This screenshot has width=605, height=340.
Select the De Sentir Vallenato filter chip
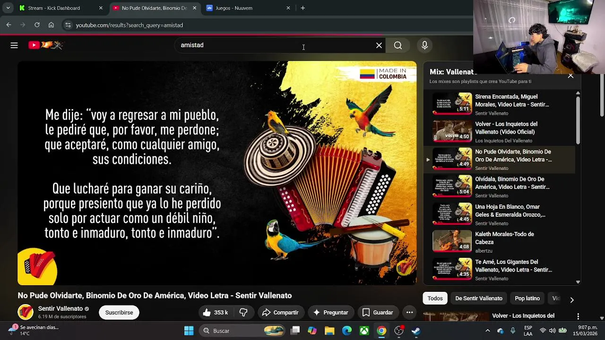pos(479,298)
